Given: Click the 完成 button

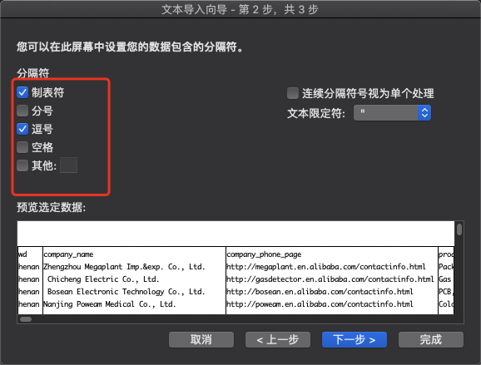Looking at the screenshot, I should (x=431, y=339).
